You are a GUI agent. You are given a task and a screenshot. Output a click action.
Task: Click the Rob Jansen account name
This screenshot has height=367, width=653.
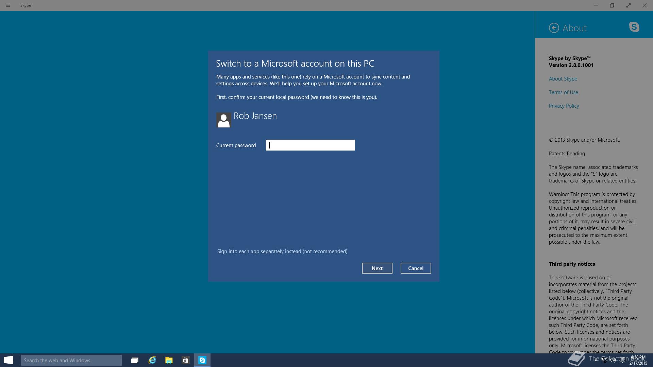click(x=255, y=116)
